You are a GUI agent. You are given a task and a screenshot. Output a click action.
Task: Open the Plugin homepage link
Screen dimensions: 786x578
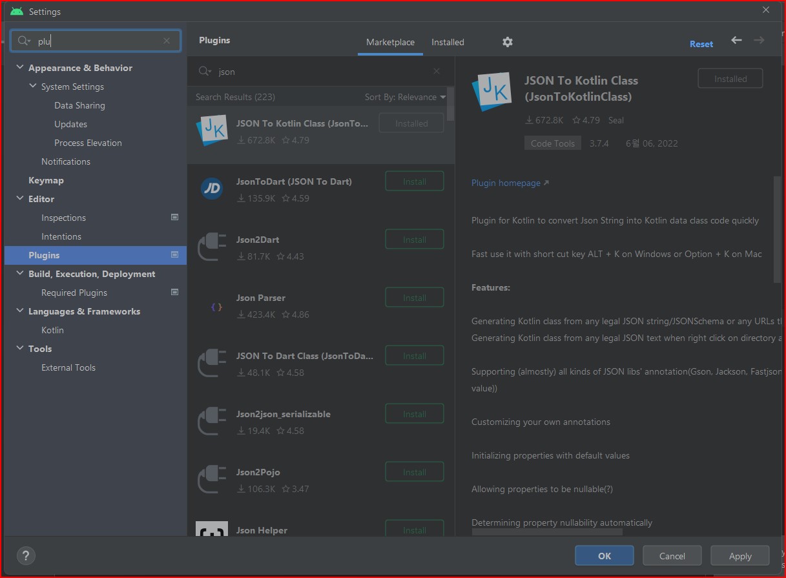(x=510, y=183)
